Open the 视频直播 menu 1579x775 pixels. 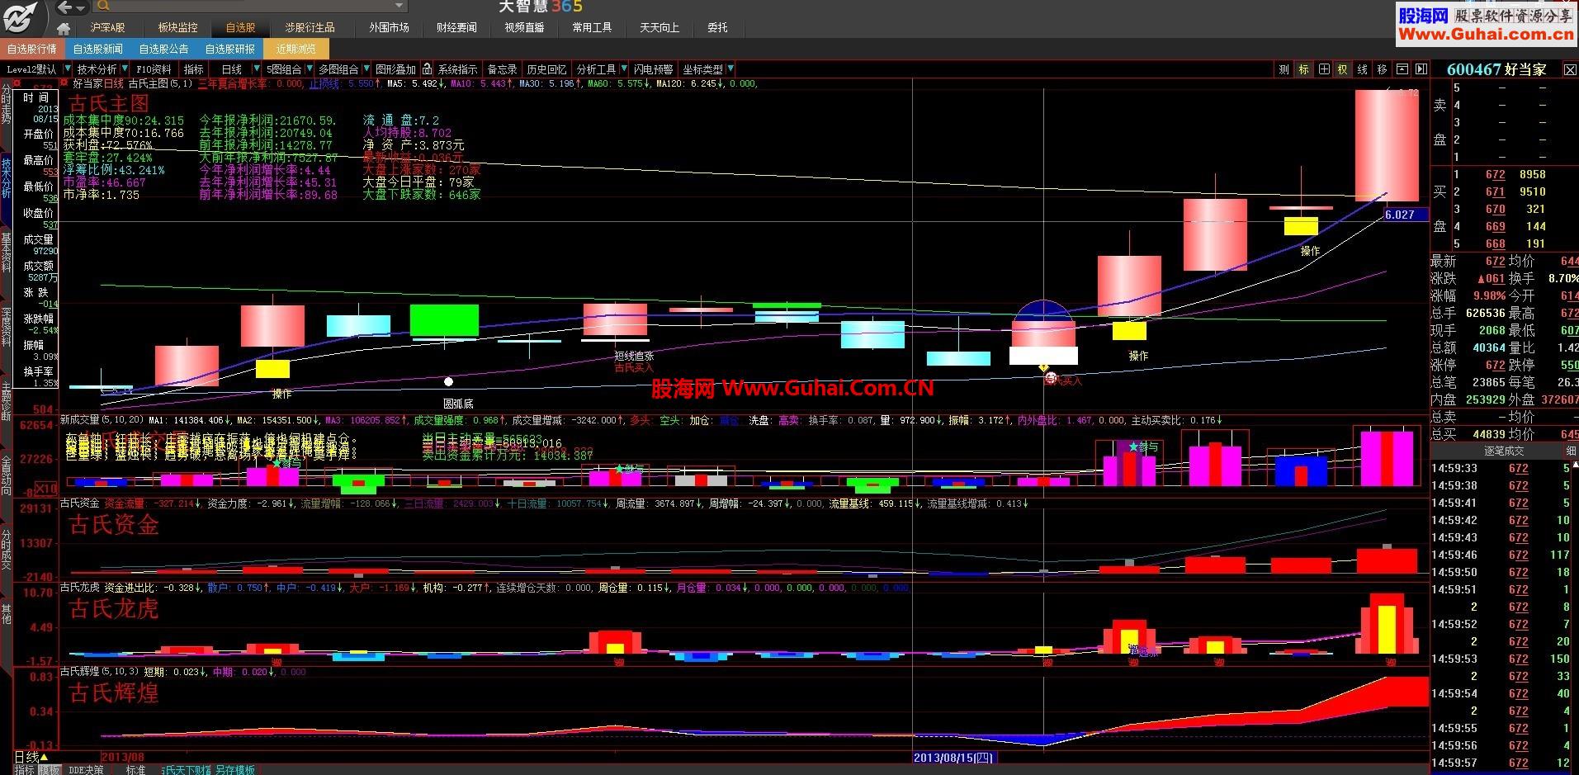click(x=524, y=28)
